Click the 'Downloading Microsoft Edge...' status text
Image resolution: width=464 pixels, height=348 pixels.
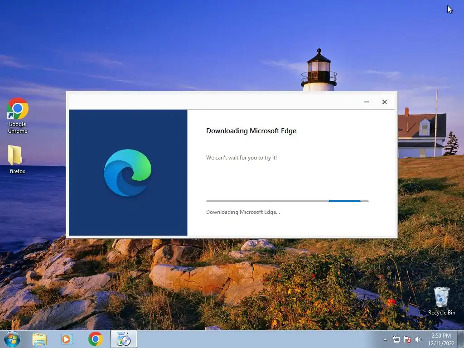(x=243, y=212)
